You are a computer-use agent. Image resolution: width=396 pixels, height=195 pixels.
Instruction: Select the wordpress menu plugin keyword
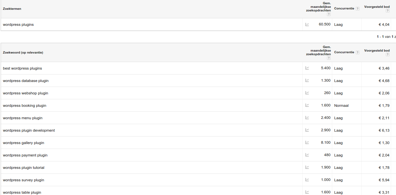coord(23,118)
